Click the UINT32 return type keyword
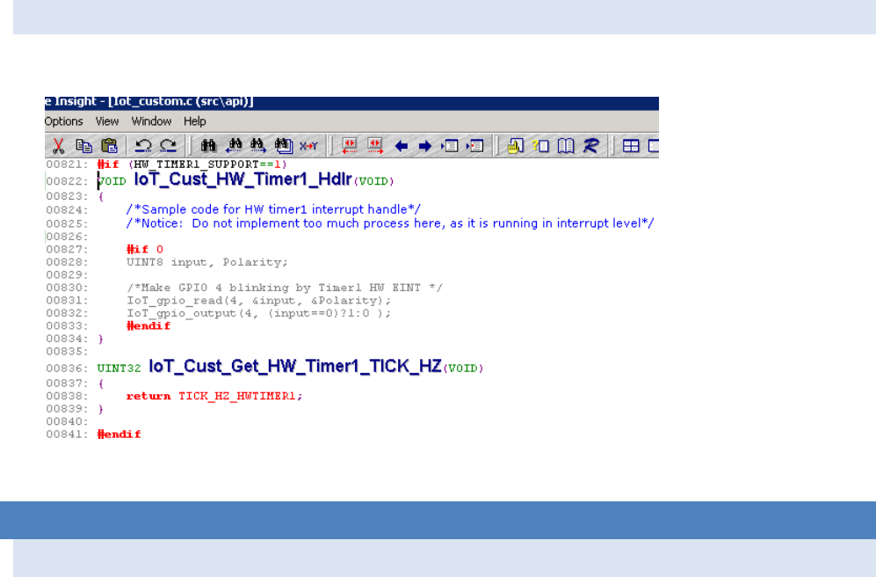This screenshot has height=577, width=876. 119,369
